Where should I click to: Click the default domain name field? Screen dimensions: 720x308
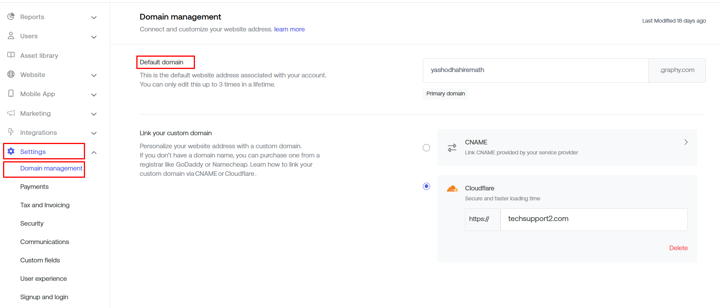[535, 70]
